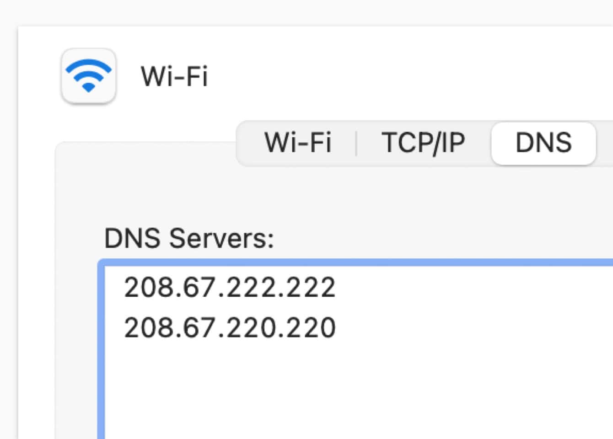
Task: Choose the second entry in DNS Servers
Action: pos(230,327)
